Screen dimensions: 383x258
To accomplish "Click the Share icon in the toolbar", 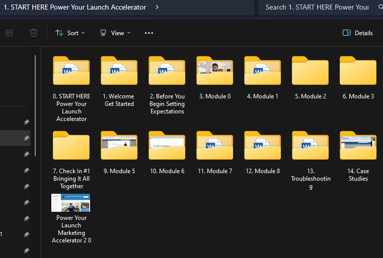I will tap(10, 33).
